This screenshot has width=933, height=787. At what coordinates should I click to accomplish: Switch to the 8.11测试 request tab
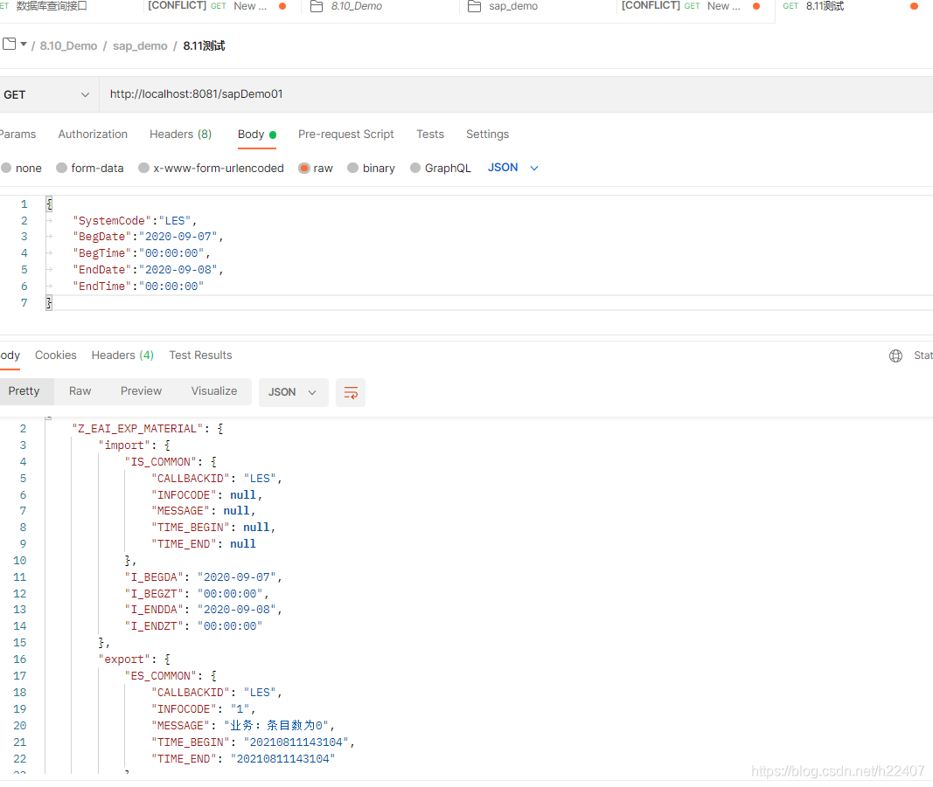pyautogui.click(x=825, y=6)
